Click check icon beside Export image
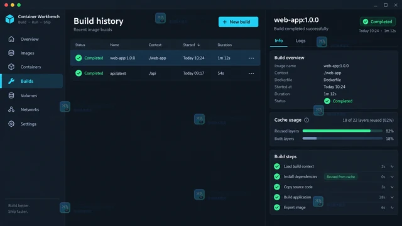This screenshot has height=226, width=402. 277,208
